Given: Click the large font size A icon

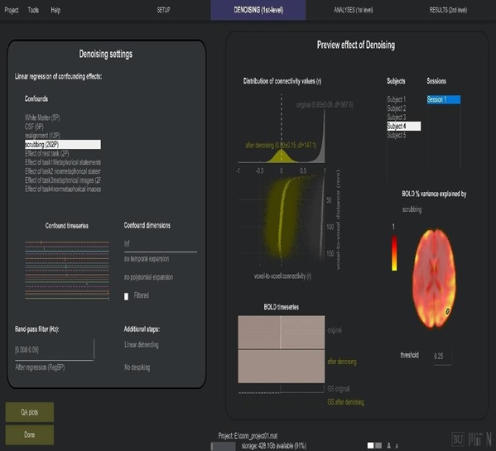Looking at the screenshot, I should pyautogui.click(x=388, y=446).
